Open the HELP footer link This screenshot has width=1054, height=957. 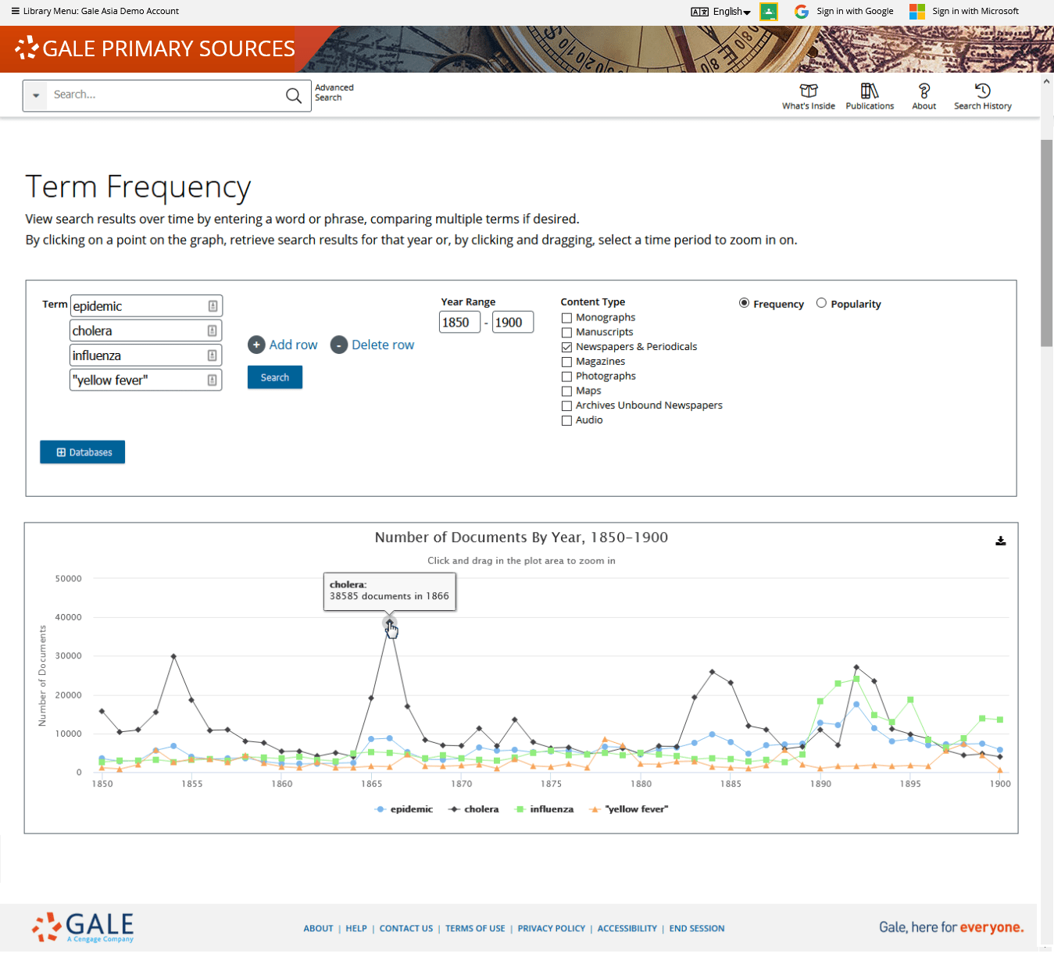[x=356, y=929]
